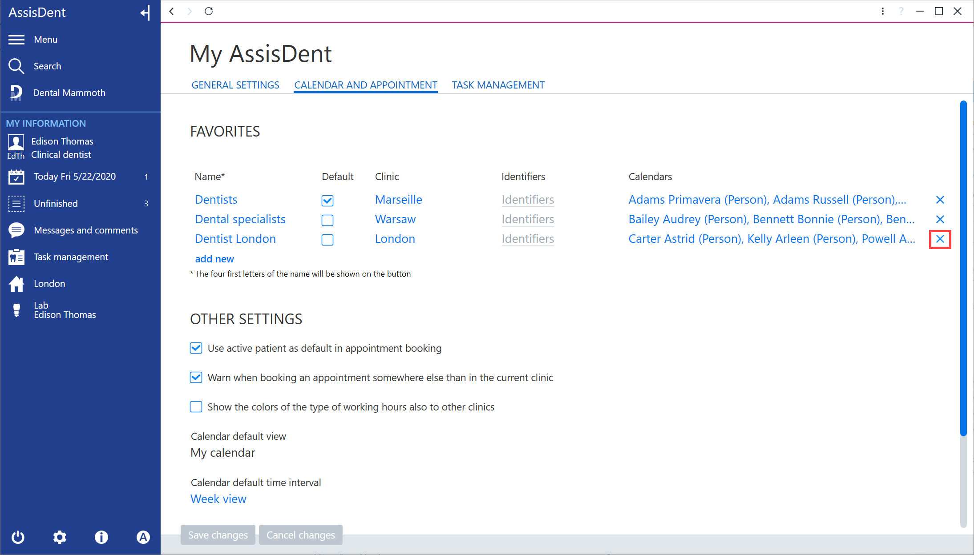The width and height of the screenshot is (974, 555).
Task: Open Calendar default view My calendar dropdown
Action: click(223, 453)
